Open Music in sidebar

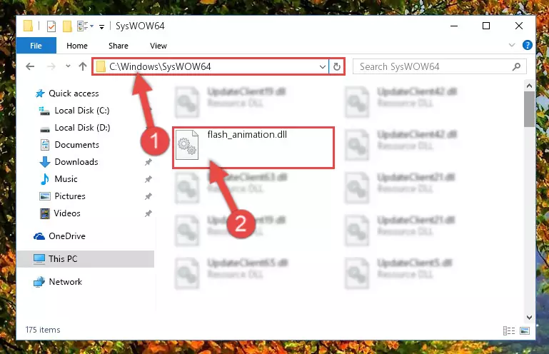[x=66, y=179]
